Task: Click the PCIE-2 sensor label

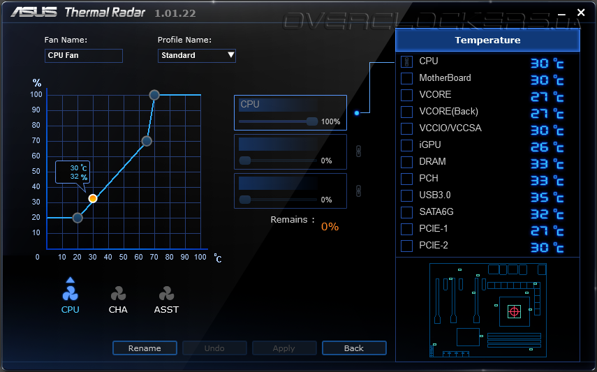Action: [434, 246]
